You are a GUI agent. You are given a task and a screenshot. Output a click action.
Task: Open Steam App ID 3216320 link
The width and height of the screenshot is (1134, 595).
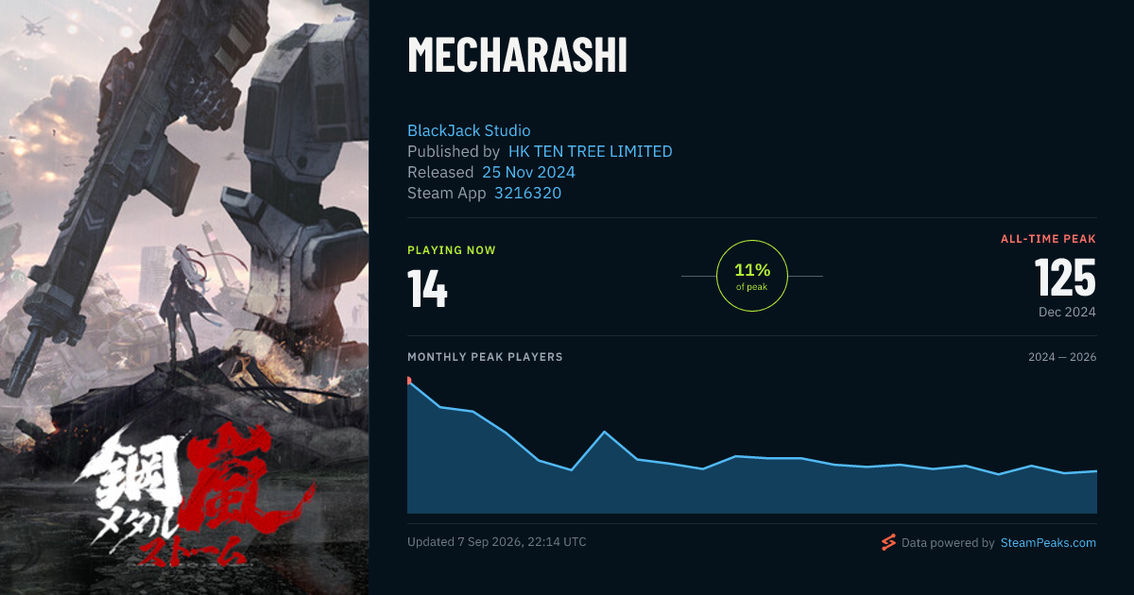coord(527,193)
